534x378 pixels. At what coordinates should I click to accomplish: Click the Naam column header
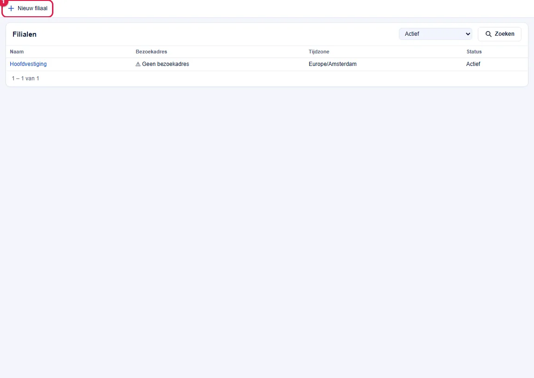click(x=17, y=52)
